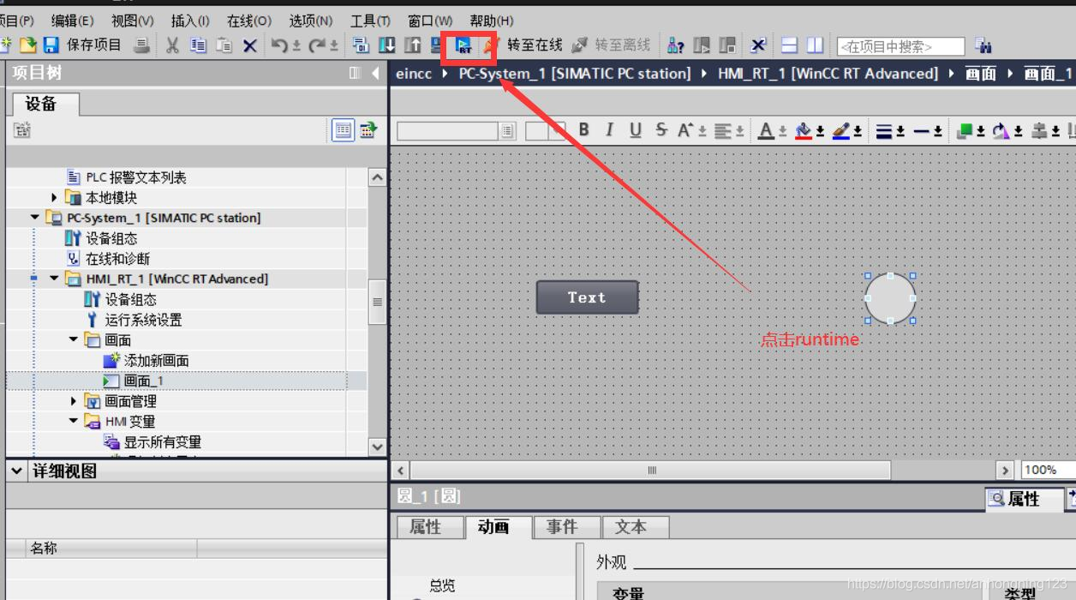
Task: Click the fill background color bucket
Action: click(x=803, y=130)
